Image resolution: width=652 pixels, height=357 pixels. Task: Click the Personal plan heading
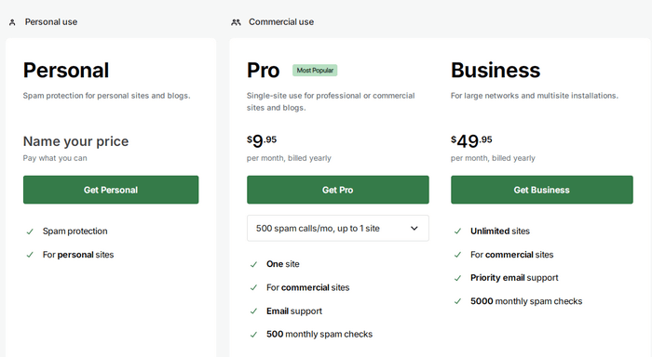(x=66, y=70)
